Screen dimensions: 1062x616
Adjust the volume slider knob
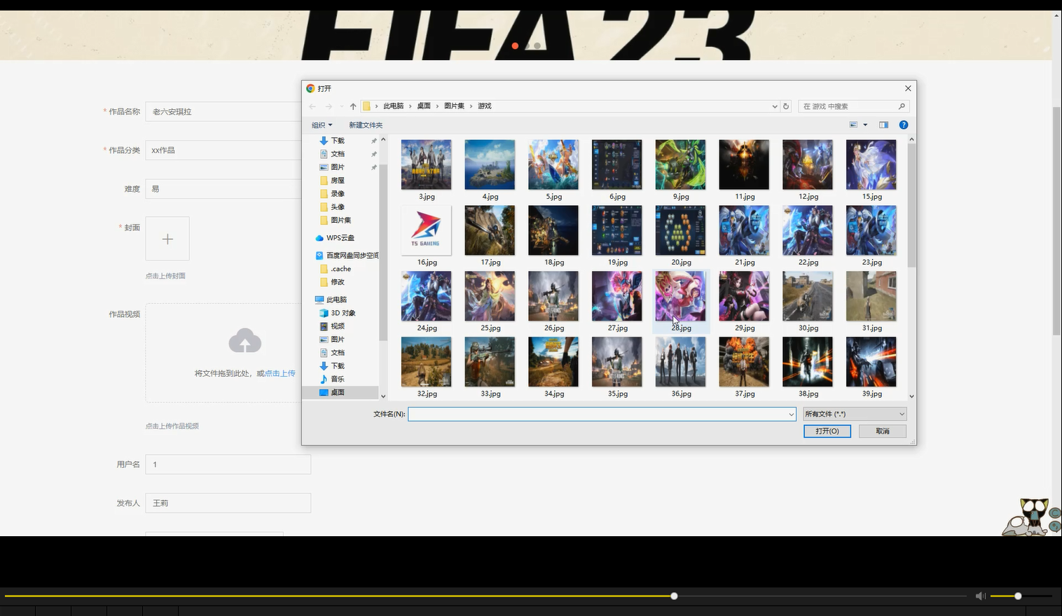tap(1018, 596)
